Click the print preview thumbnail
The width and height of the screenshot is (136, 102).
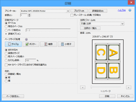click(108, 62)
